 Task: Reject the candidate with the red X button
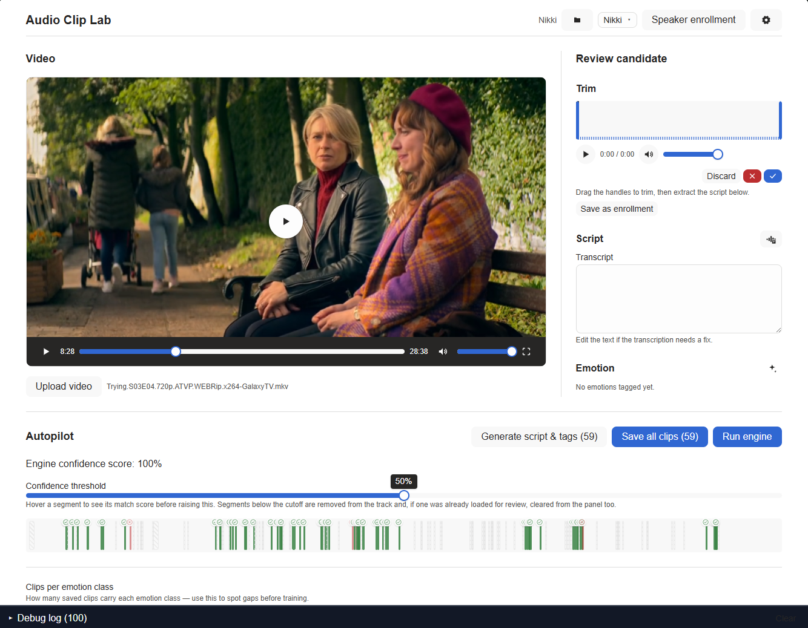pos(752,176)
